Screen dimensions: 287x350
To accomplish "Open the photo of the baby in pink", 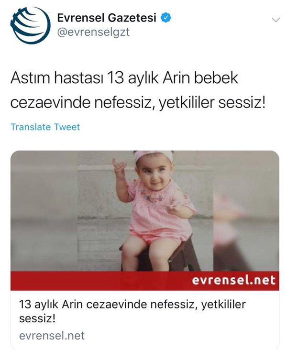I will click(145, 211).
